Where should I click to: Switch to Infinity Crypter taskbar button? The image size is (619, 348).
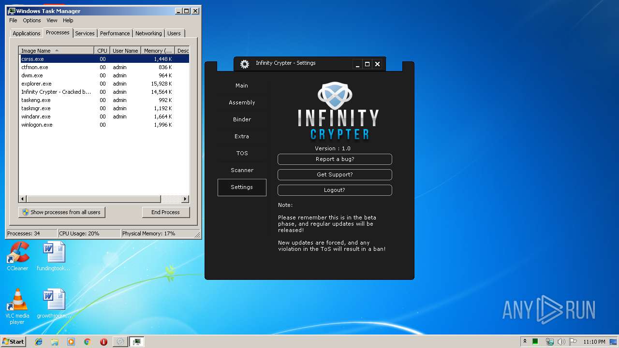(120, 342)
